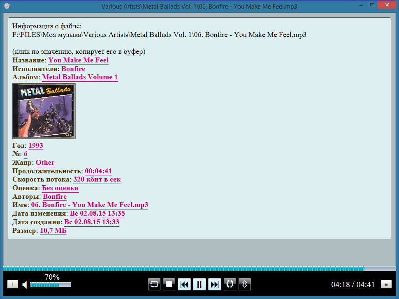
Task: Skip to previous track
Action: point(184,284)
